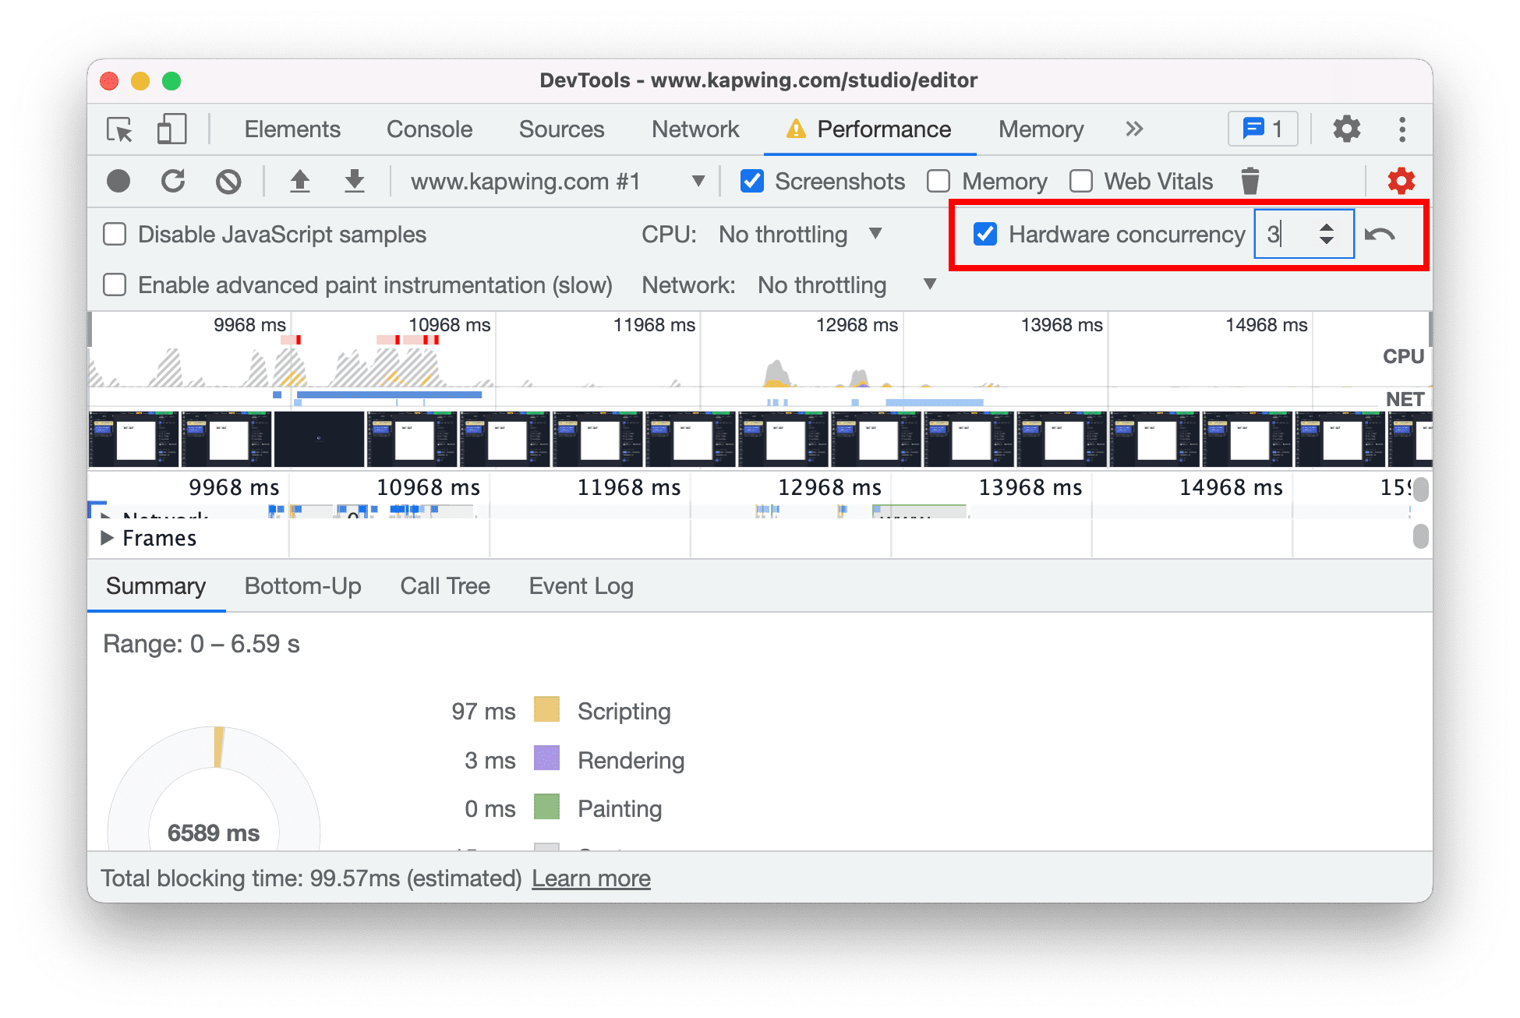The width and height of the screenshot is (1520, 1018).
Task: Switch to the Call Tree tab
Action: click(x=443, y=586)
